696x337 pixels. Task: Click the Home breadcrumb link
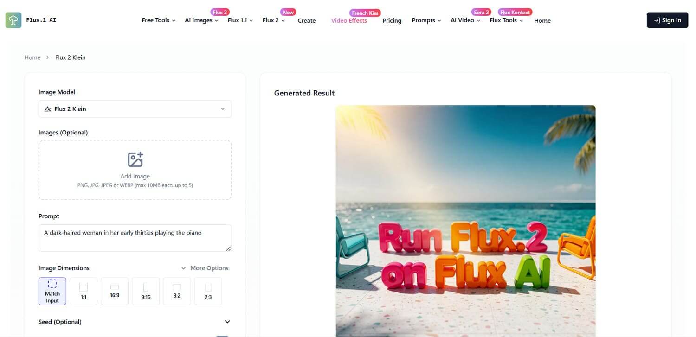[32, 57]
